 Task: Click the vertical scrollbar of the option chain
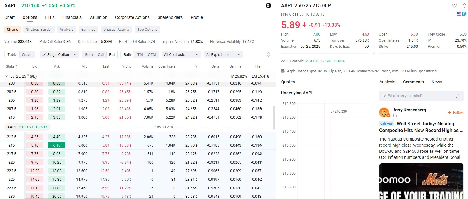[274, 117]
